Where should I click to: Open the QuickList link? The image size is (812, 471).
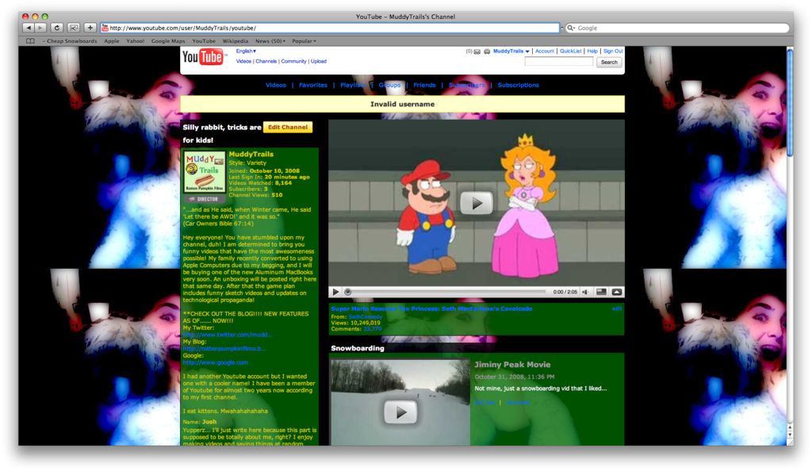pos(571,52)
